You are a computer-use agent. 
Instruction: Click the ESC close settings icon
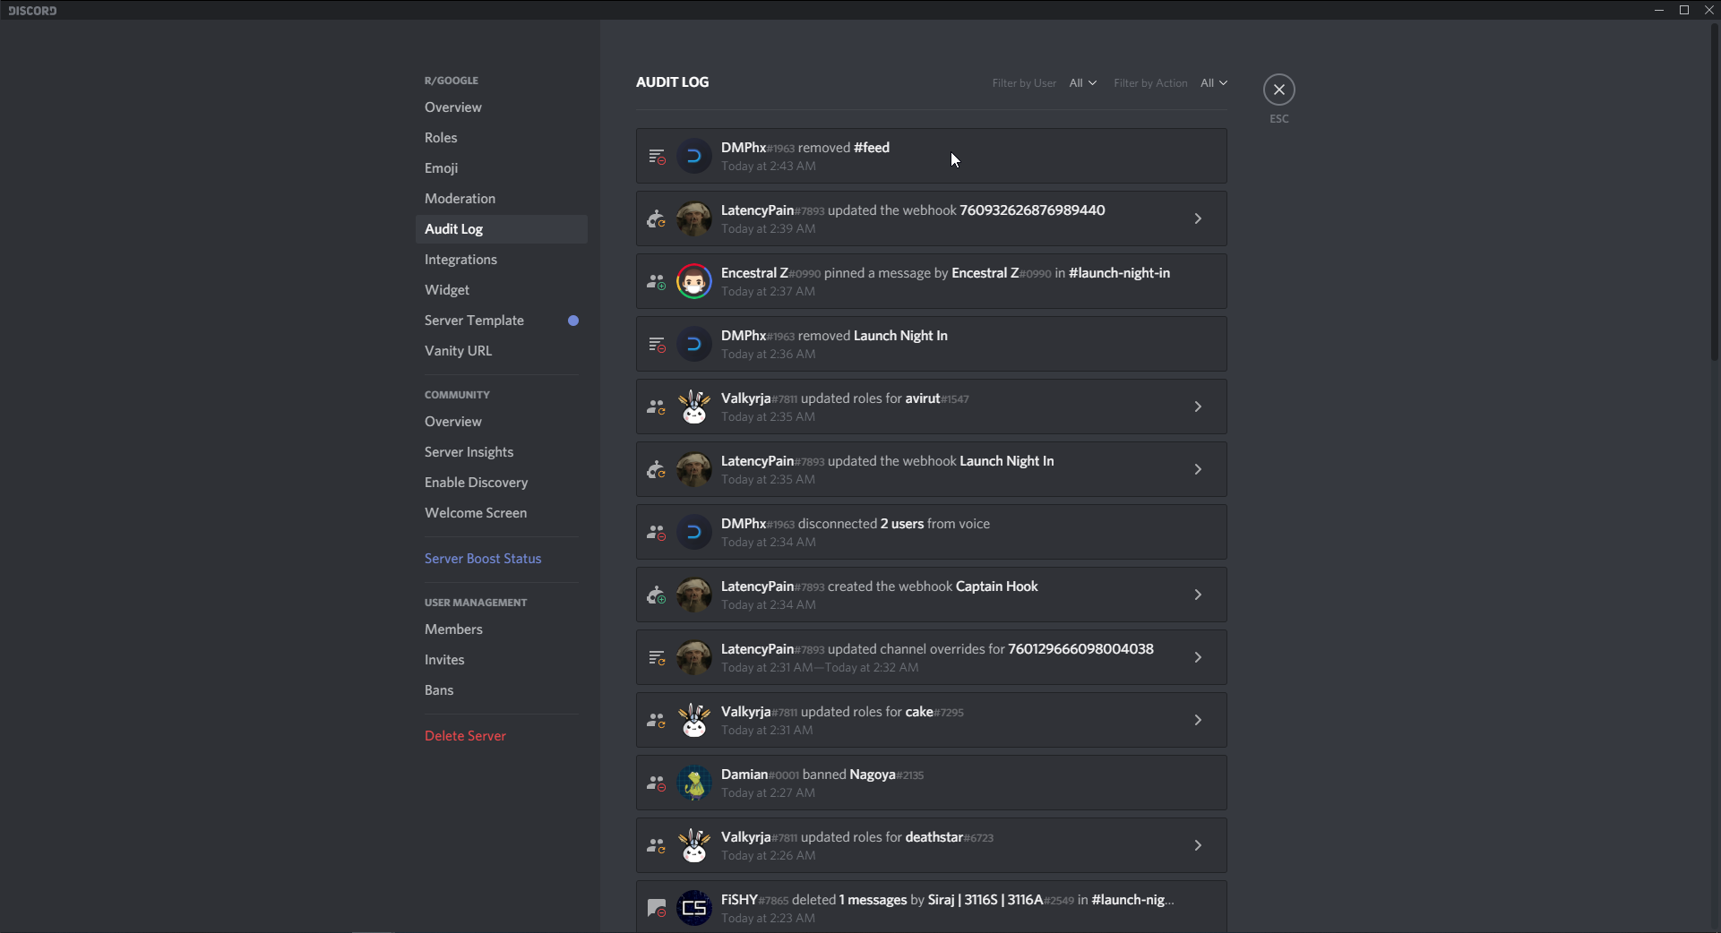click(1278, 90)
